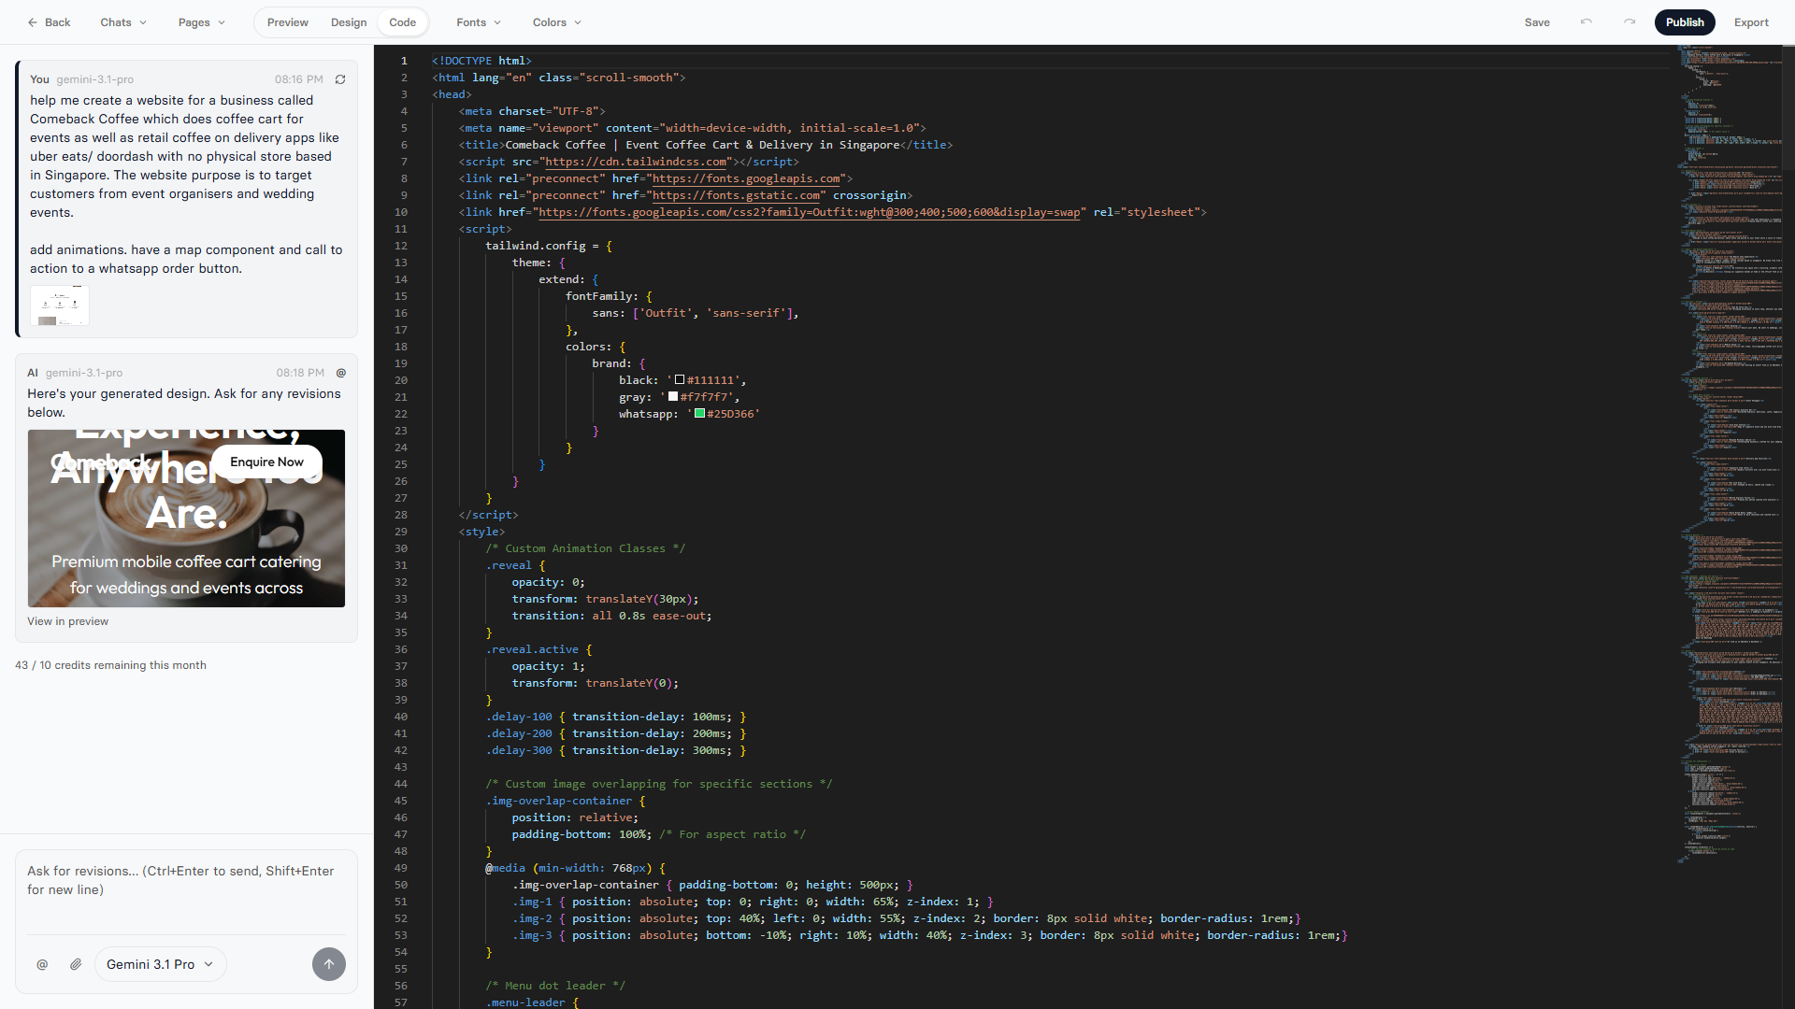The height and width of the screenshot is (1009, 1795).
Task: Open the generated design via View in preview
Action: coord(67,620)
